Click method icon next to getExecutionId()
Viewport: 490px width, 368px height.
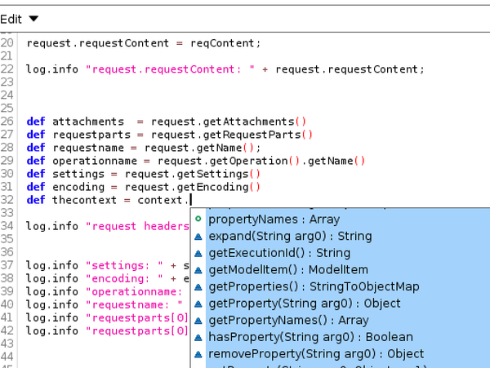[x=198, y=253]
